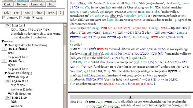Toggle the Ausg. checkbox
The height and width of the screenshot is (108, 193).
pos(33,18)
